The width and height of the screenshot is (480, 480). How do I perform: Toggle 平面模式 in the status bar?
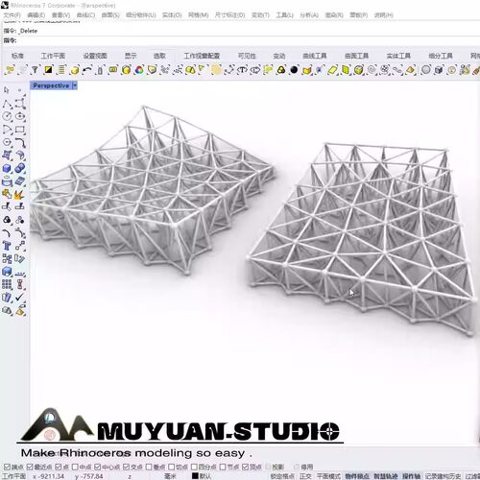pyautogui.click(x=328, y=476)
